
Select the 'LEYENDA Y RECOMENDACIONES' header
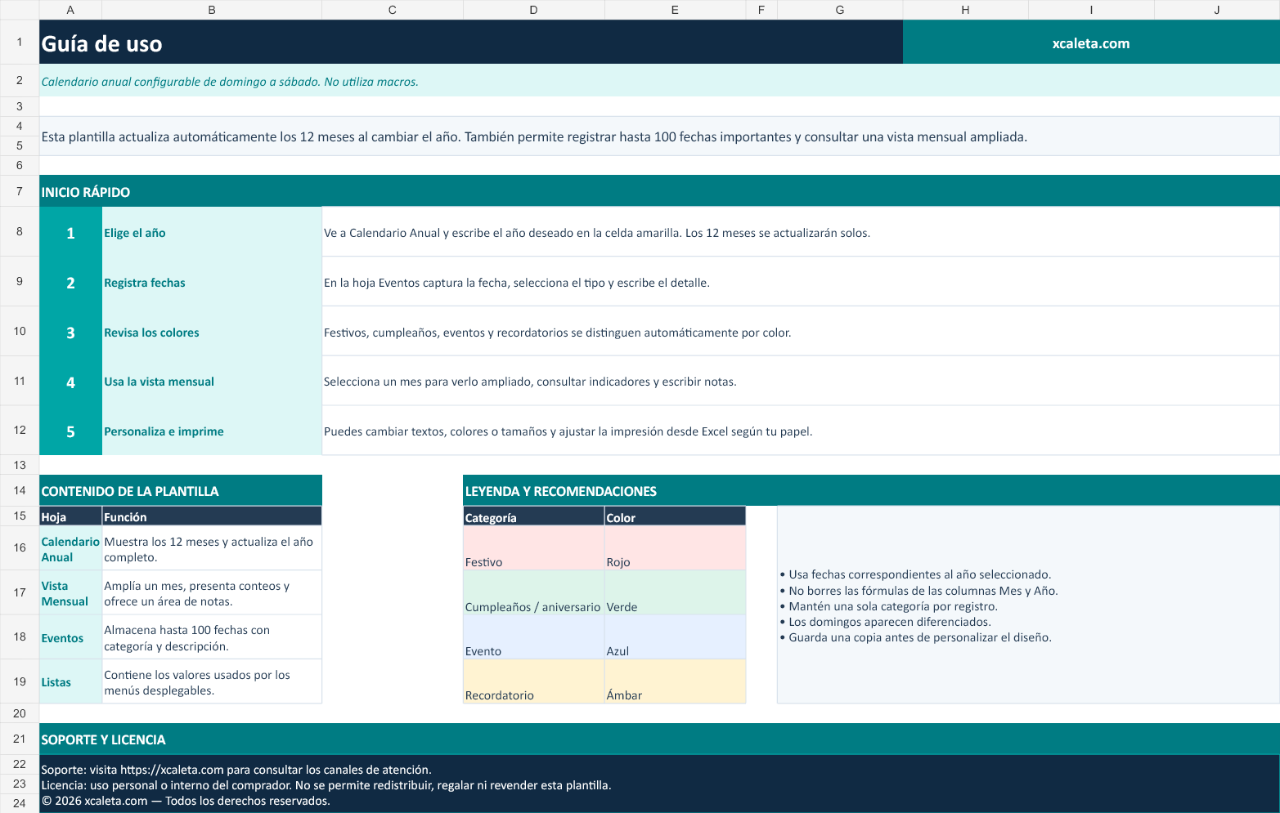[x=871, y=490]
